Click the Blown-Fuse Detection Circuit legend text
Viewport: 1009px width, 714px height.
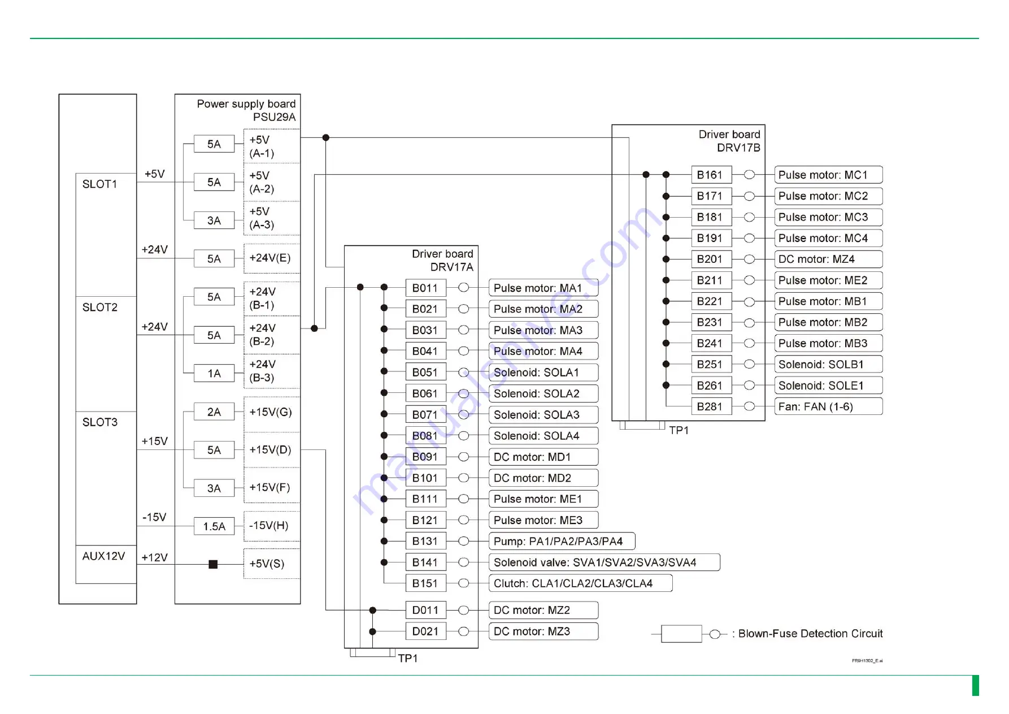coord(810,634)
